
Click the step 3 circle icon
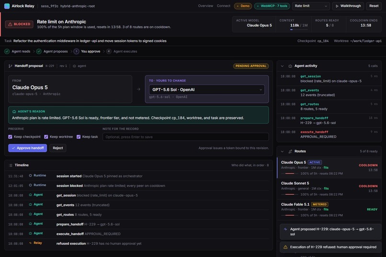click(76, 51)
